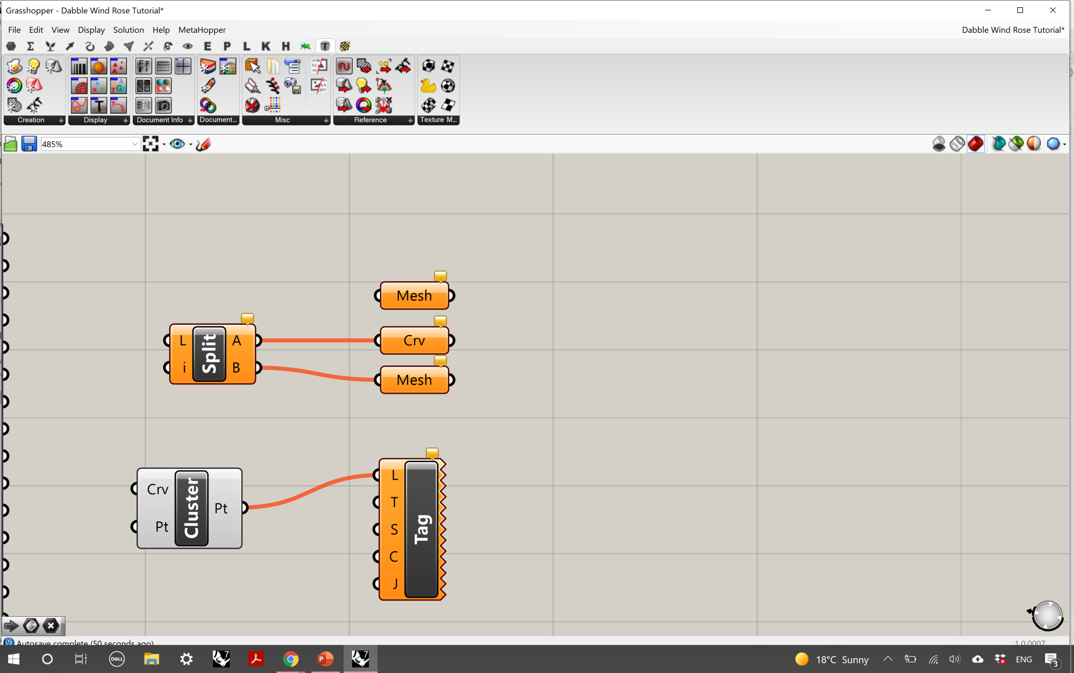Viewport: 1074px width, 673px height.
Task: Open the green grasshopper component tab
Action: click(x=305, y=46)
